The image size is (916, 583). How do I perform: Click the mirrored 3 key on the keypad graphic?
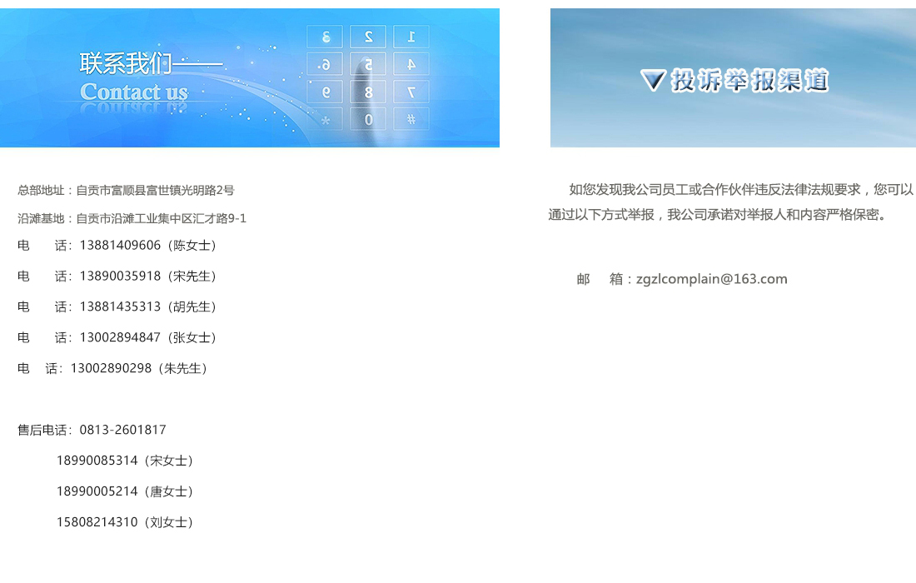(x=326, y=37)
